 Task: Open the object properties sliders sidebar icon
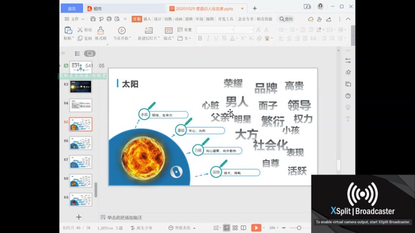[x=348, y=61]
